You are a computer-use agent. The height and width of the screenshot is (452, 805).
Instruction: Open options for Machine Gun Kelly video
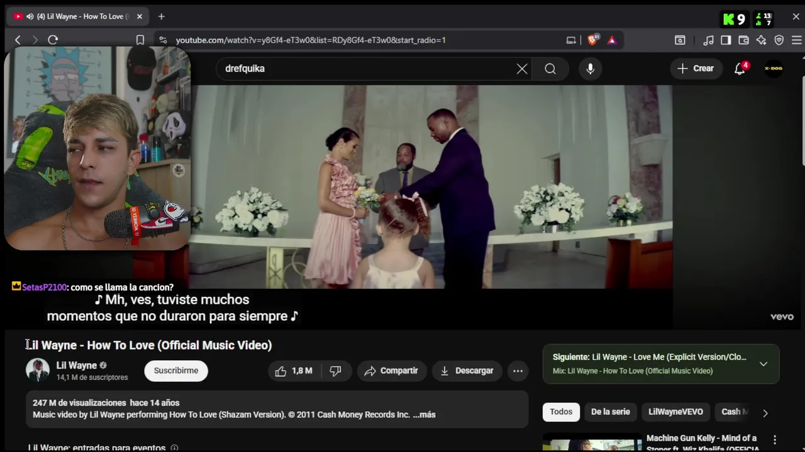(775, 439)
